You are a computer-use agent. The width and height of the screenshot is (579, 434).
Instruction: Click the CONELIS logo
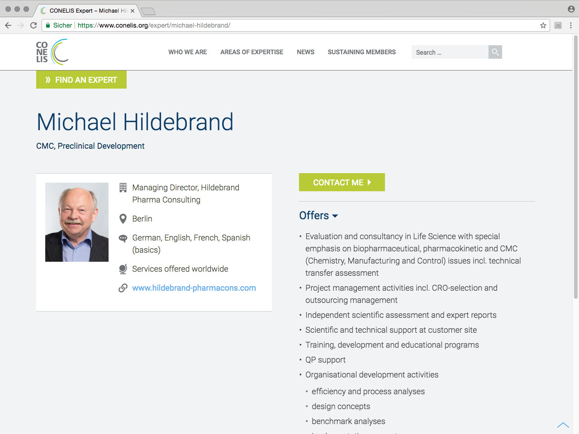point(52,52)
